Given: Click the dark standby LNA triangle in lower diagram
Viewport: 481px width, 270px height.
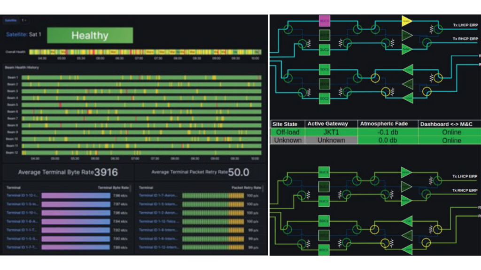Looking at the screenshot, I should 408,235.
